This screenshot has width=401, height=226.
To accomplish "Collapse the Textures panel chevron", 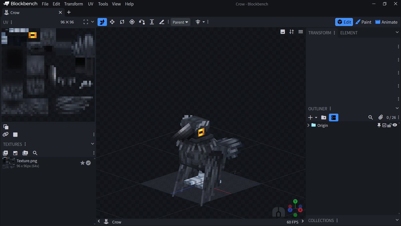I will pos(93,144).
